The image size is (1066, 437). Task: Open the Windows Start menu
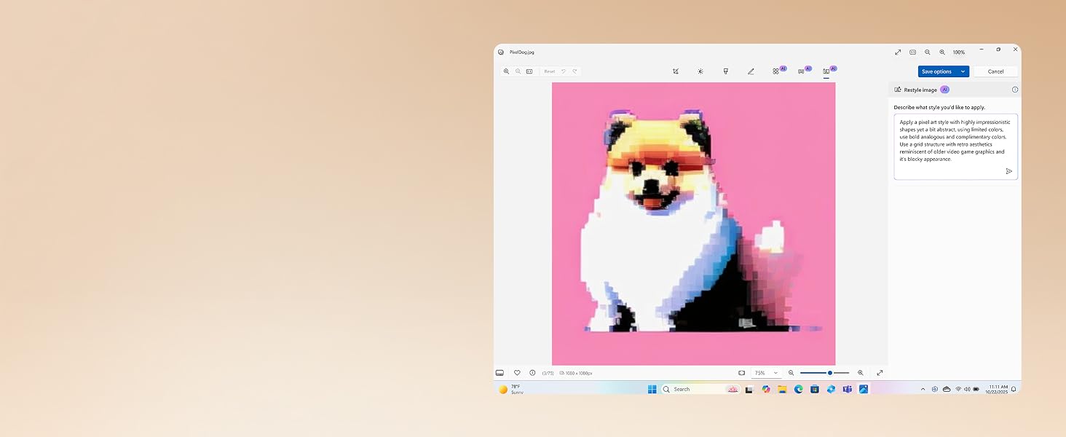(652, 389)
